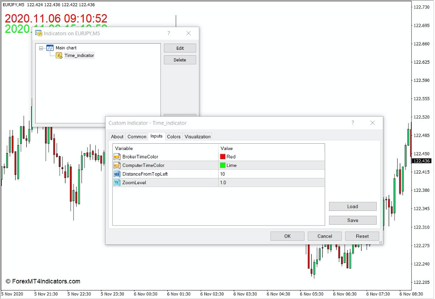The width and height of the screenshot is (435, 299).
Task: Switch to the Common tab
Action: [x=137, y=137]
